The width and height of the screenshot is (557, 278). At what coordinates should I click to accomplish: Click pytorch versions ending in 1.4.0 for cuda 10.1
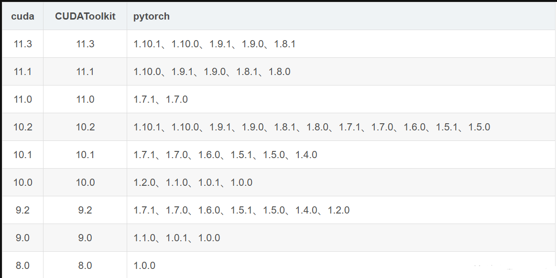click(225, 155)
